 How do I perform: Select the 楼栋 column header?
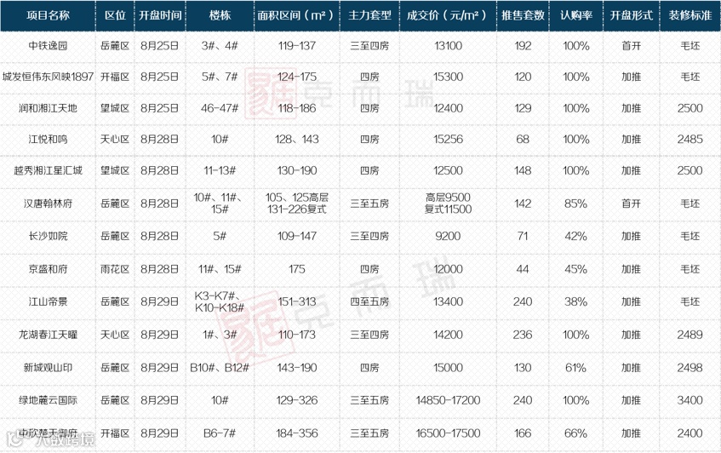[220, 15]
